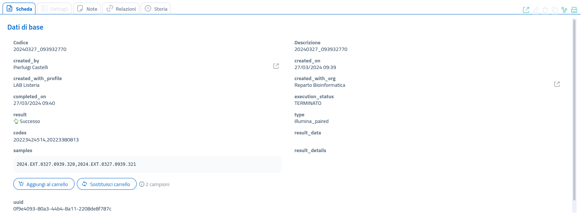Screen dimensions: 581x216
Task: Click the info icon beside 2 campioni
Action: (141, 184)
